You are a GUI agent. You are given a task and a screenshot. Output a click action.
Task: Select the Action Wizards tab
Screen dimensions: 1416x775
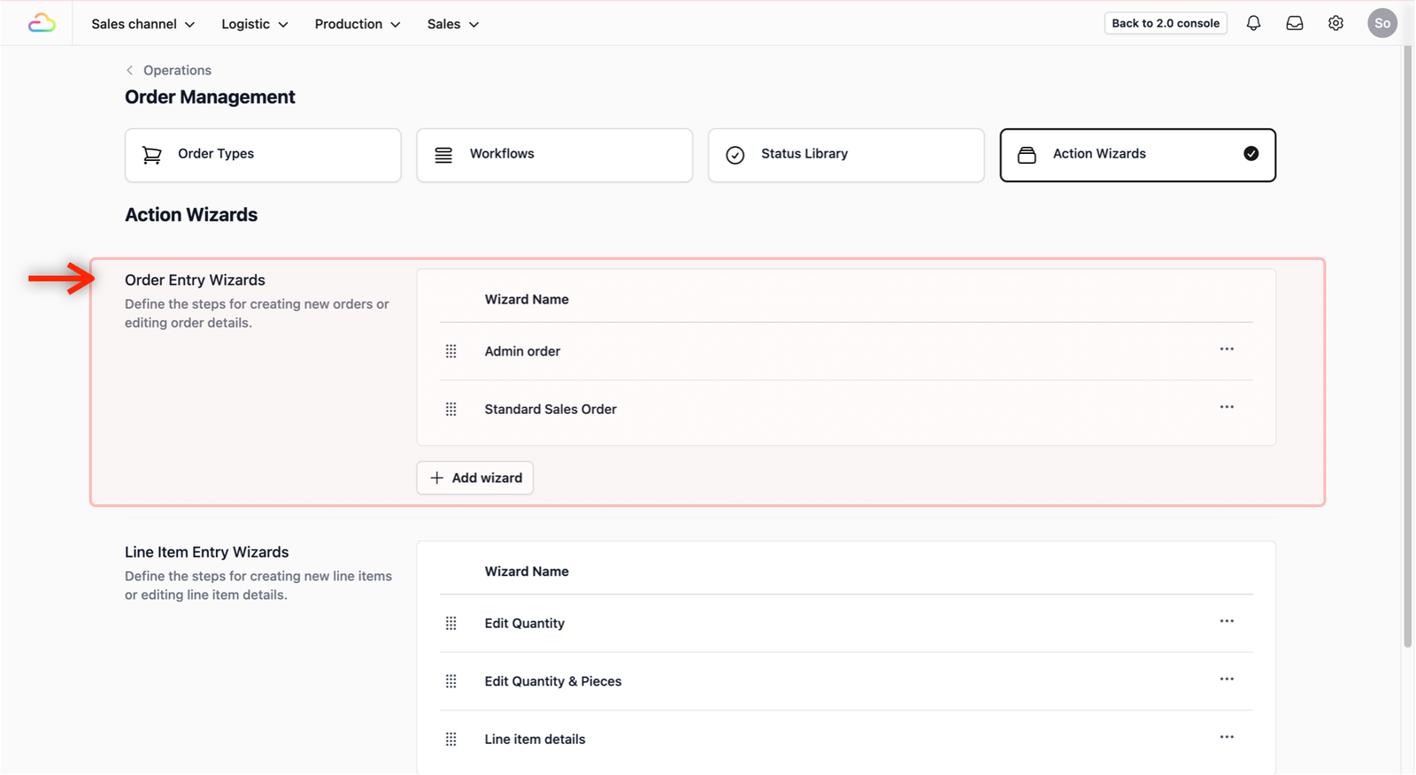pos(1138,155)
